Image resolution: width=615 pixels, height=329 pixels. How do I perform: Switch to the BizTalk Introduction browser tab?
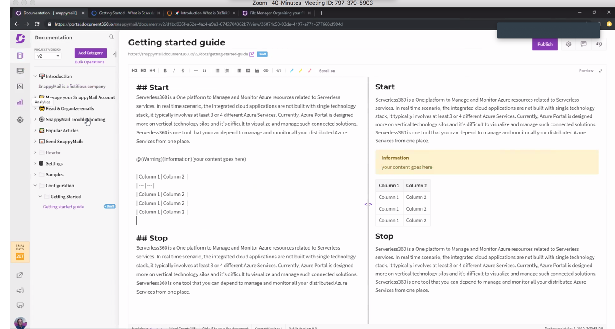201,13
